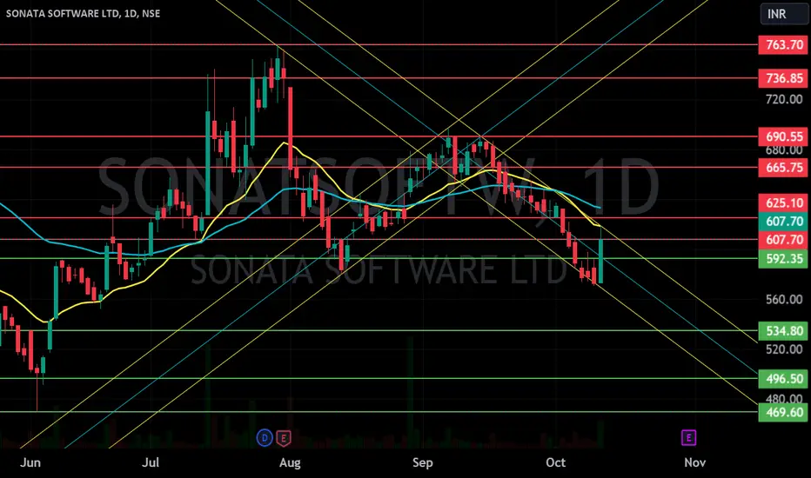Click the Jun label on the time axis
The height and width of the screenshot is (478, 811).
tap(30, 462)
